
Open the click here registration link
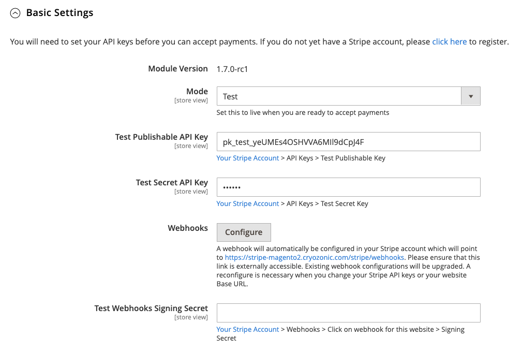coord(449,41)
